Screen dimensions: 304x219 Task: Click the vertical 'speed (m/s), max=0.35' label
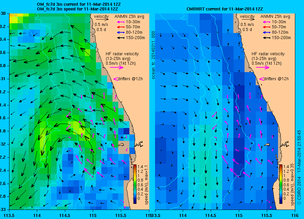293,185
